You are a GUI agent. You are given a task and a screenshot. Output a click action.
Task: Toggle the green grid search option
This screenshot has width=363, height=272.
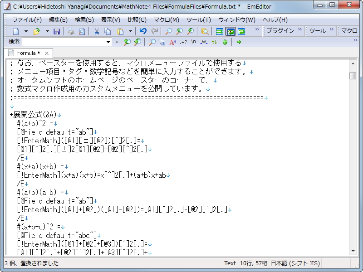click(x=225, y=42)
